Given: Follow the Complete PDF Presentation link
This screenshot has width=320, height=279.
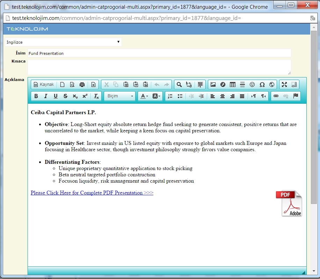Looking at the screenshot, I should (x=92, y=193).
